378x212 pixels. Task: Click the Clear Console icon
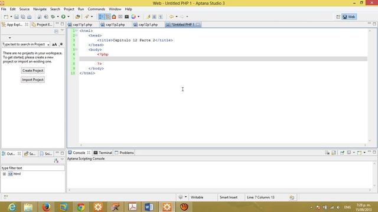point(327,153)
